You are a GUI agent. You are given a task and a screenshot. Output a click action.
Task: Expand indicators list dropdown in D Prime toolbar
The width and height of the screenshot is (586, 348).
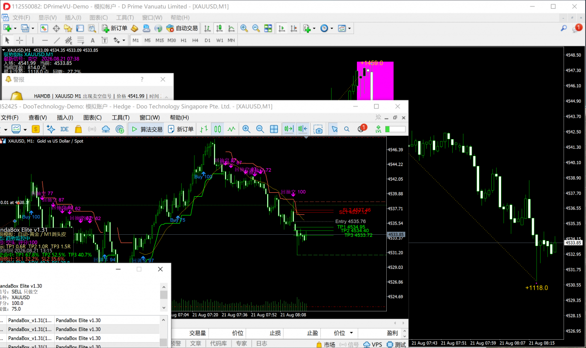[314, 28]
